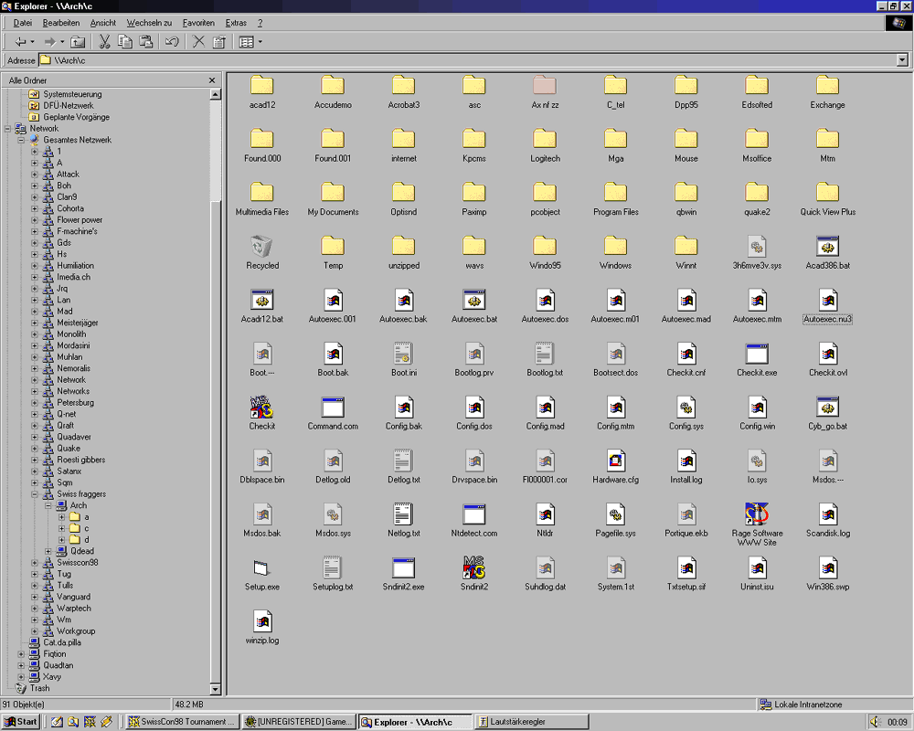Open the address bar dropdown list
914x731 pixels.
[x=902, y=60]
